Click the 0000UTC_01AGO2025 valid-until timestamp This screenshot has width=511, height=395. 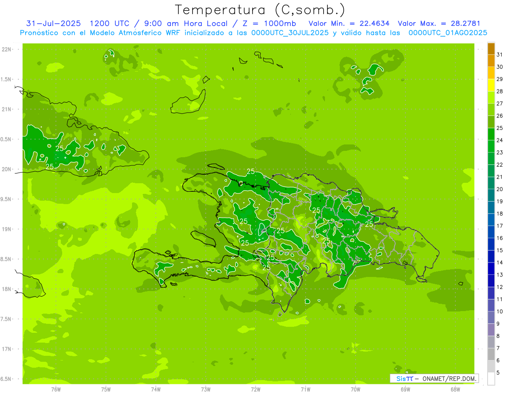coord(448,33)
